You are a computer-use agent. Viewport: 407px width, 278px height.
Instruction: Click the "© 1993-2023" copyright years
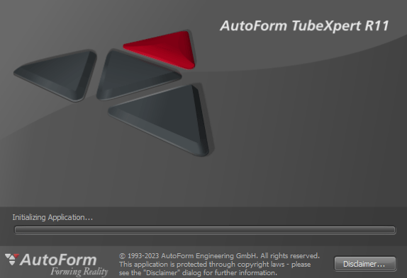[x=139, y=256]
